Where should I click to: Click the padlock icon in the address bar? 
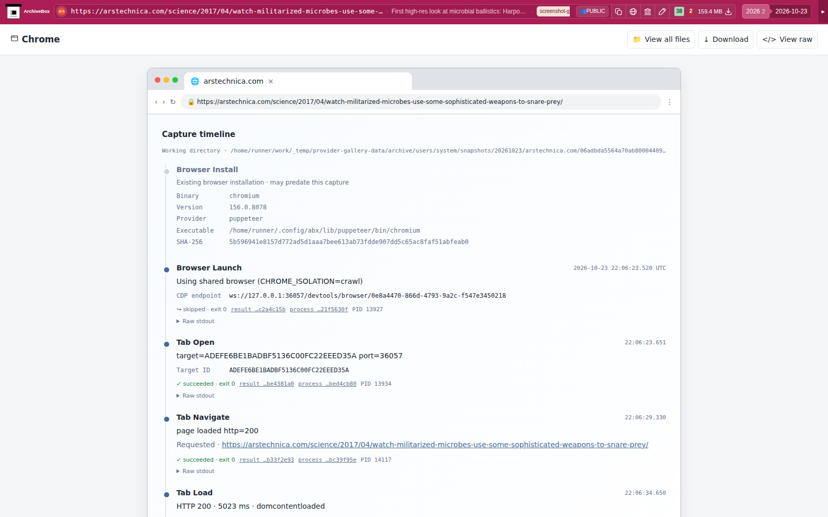point(191,102)
